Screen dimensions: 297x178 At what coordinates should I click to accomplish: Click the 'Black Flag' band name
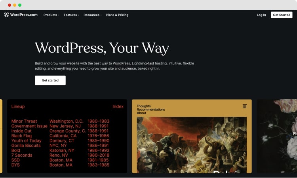21,136
